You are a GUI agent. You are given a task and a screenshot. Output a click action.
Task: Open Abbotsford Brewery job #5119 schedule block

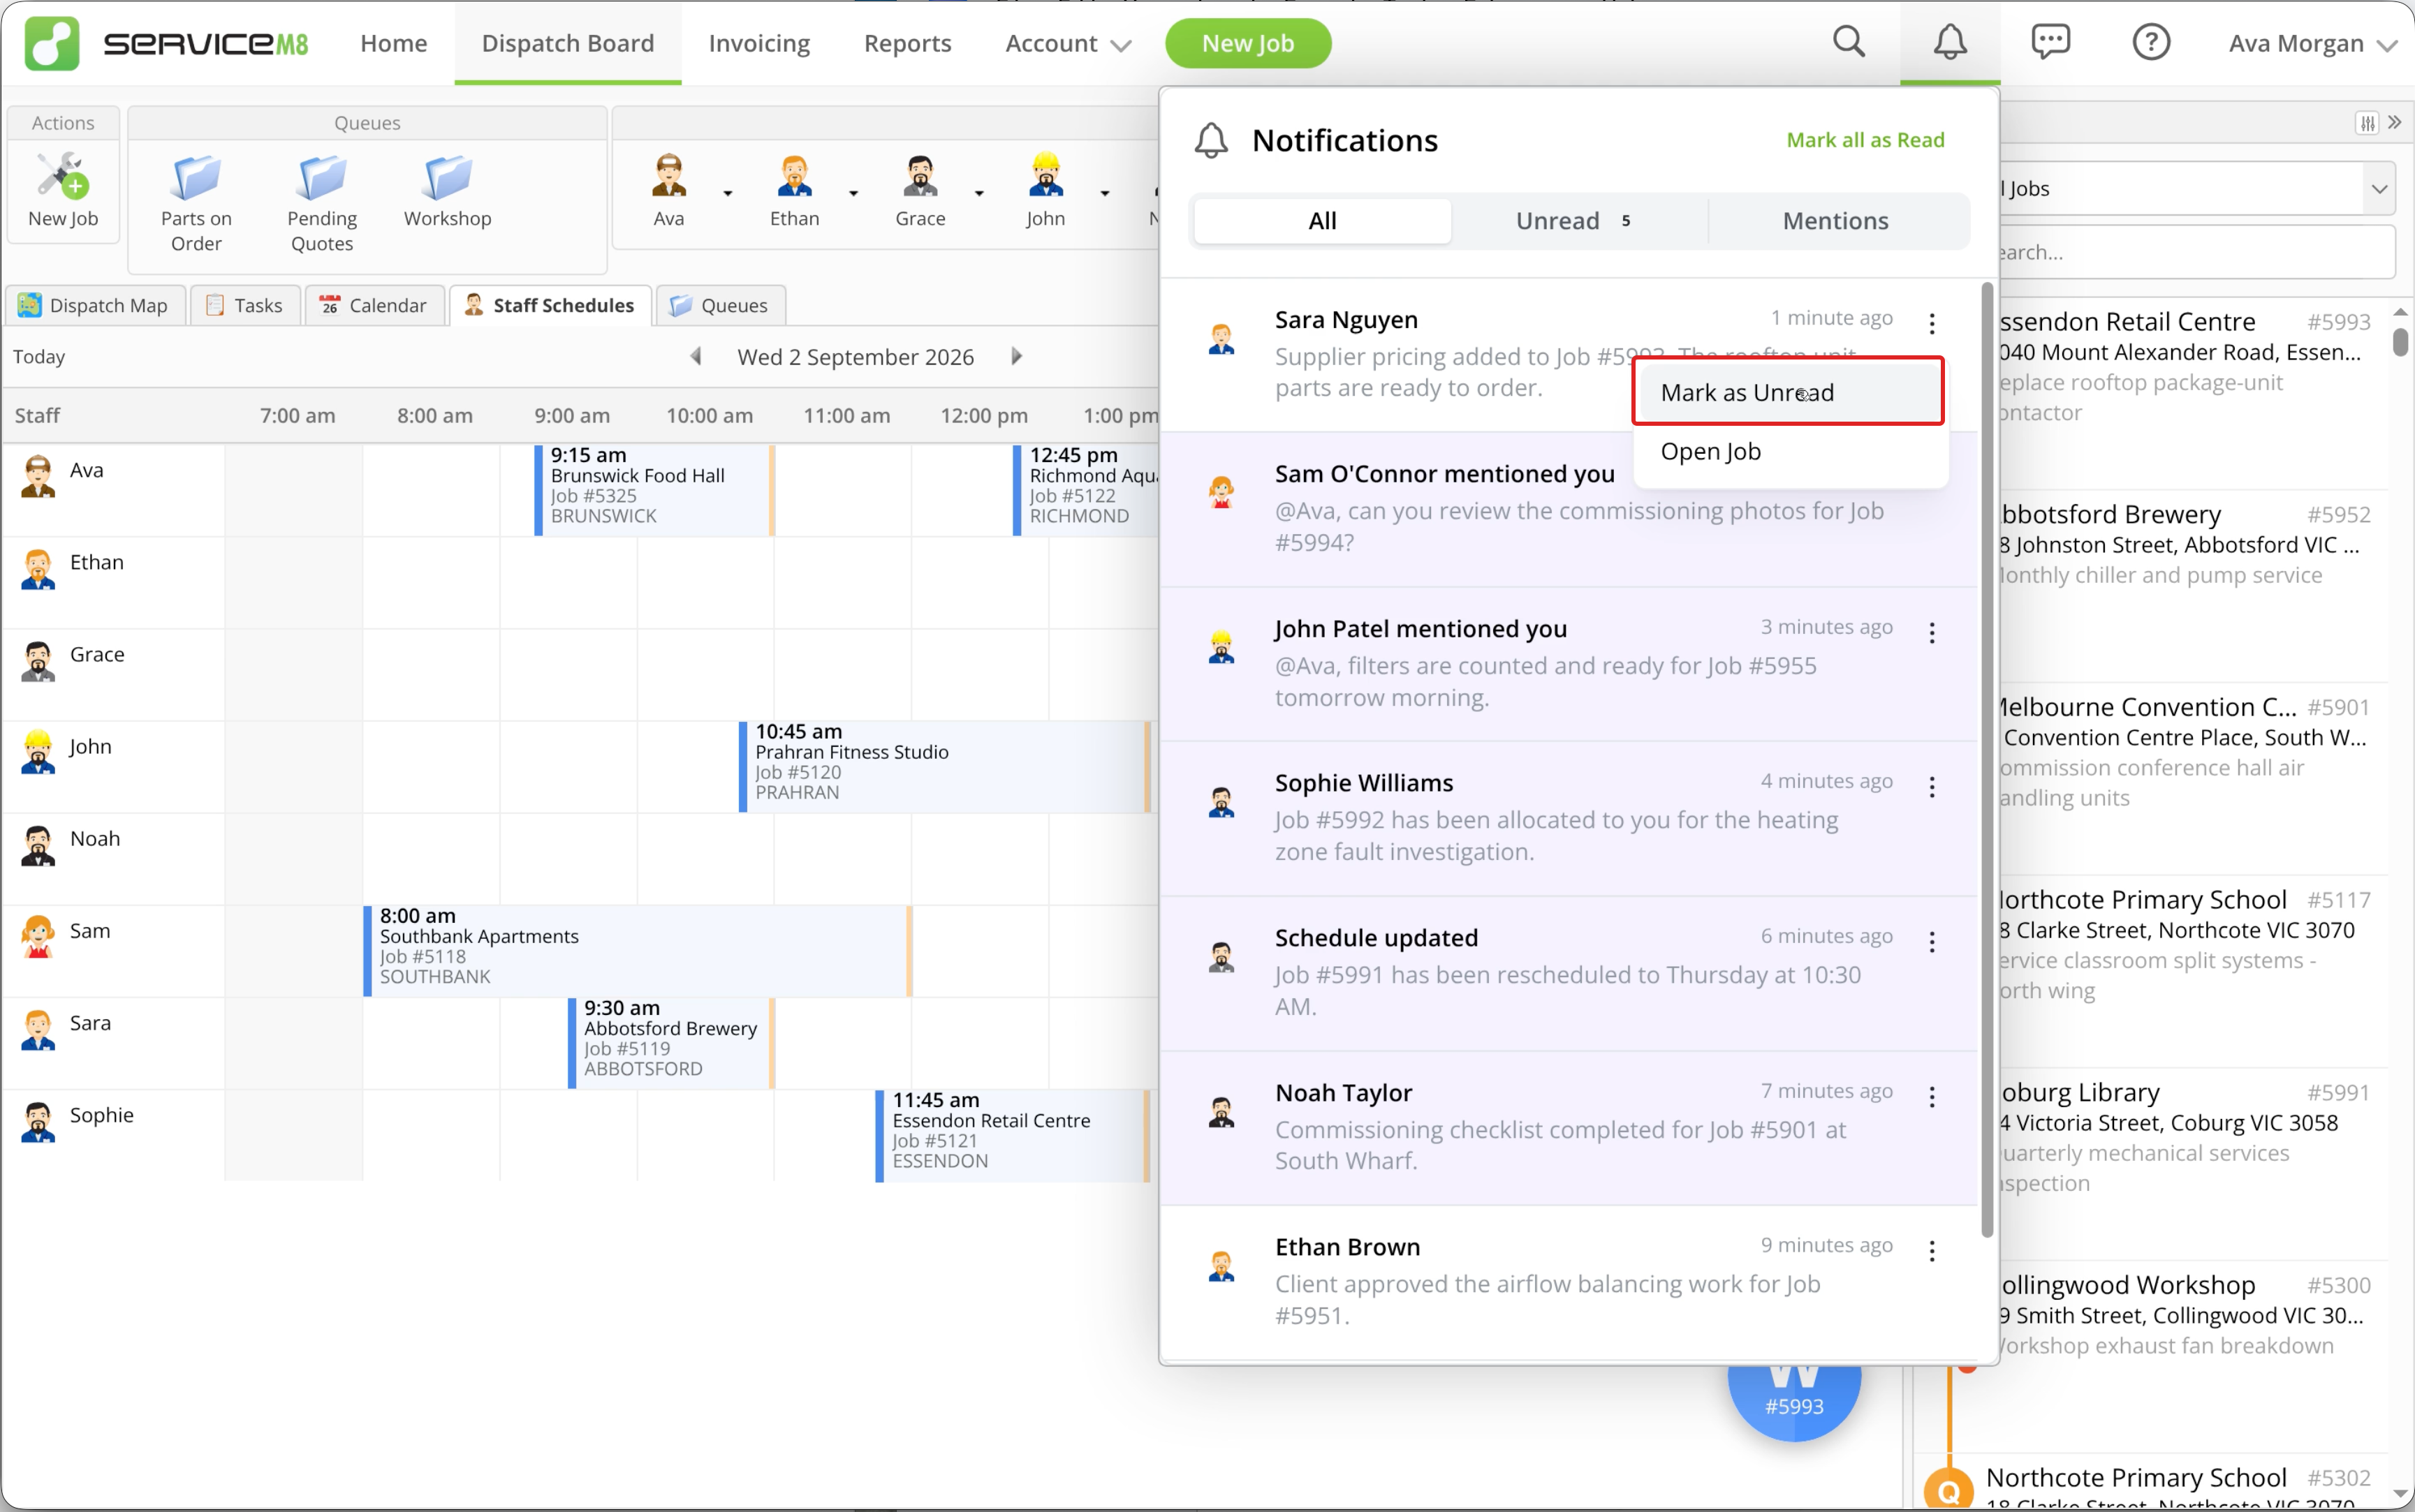(x=671, y=1043)
